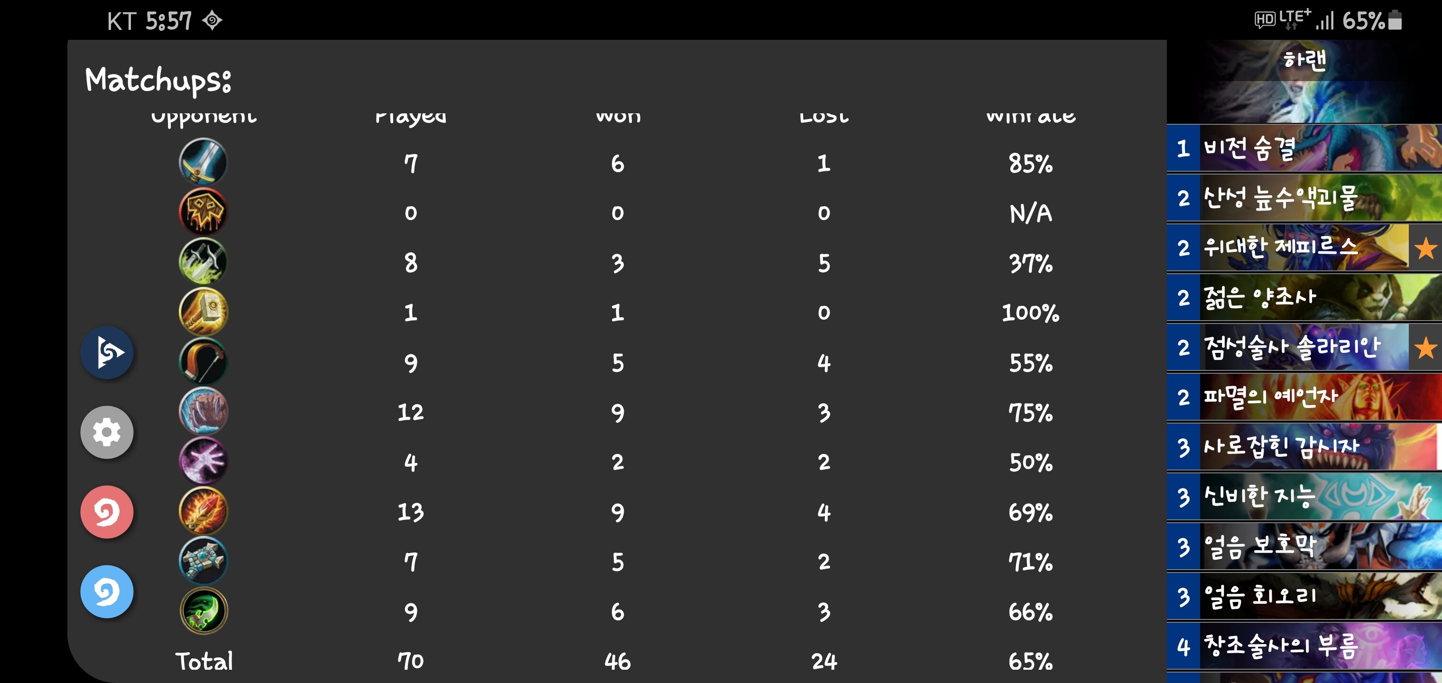Tap the dark blue arrow floating button
Screen dimensions: 1442x683
(107, 353)
